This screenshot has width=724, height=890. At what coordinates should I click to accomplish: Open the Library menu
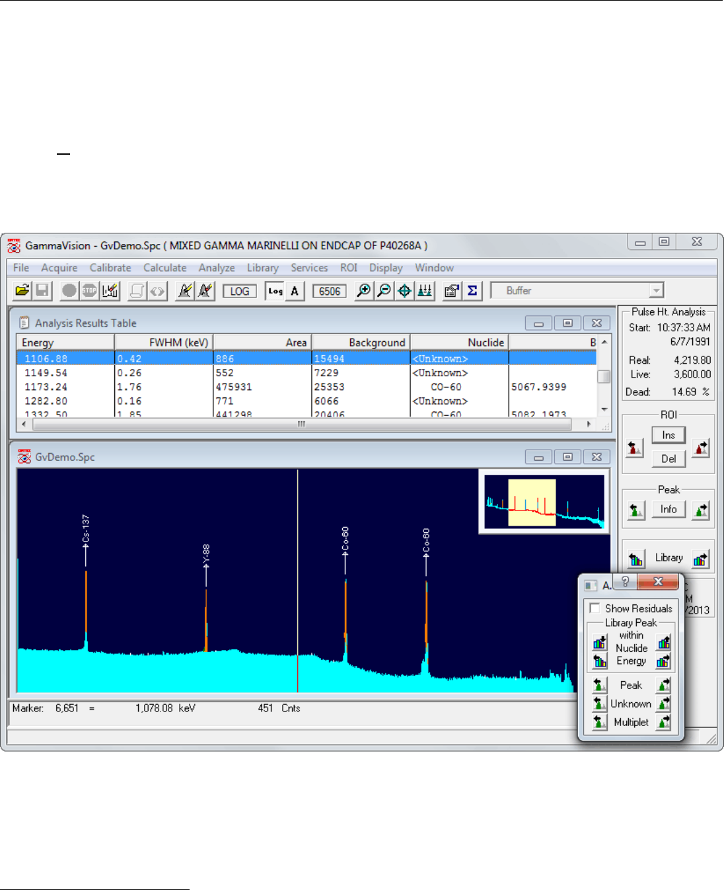(x=263, y=268)
